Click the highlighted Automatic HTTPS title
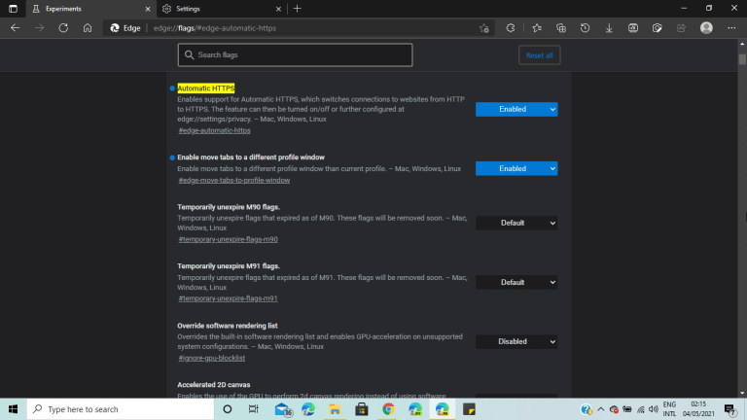Screen dimensions: 747x420 pyautogui.click(x=206, y=88)
